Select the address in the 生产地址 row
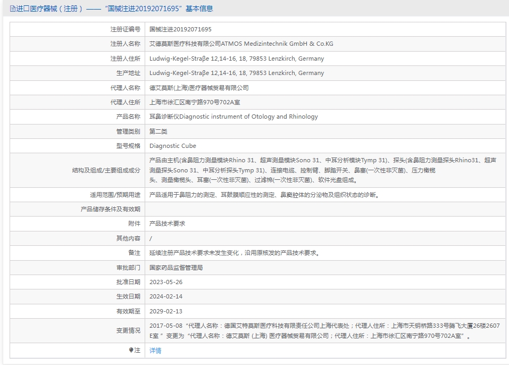Viewport: 509px width, 365px height. click(x=237, y=73)
